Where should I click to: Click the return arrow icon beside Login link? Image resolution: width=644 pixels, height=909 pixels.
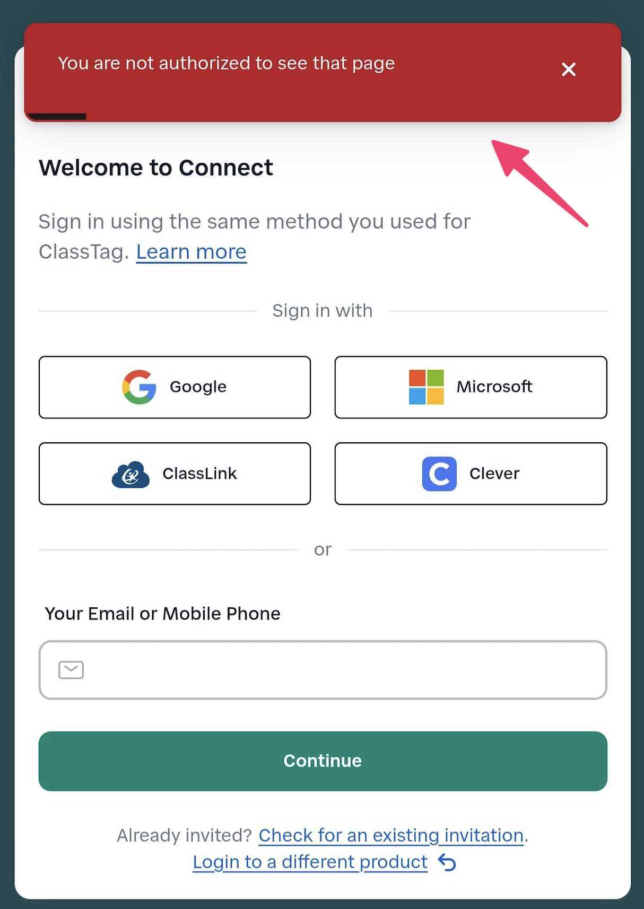(447, 863)
